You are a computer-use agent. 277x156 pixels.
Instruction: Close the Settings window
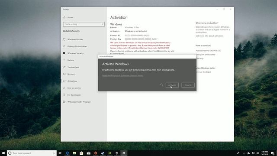[x=230, y=9]
